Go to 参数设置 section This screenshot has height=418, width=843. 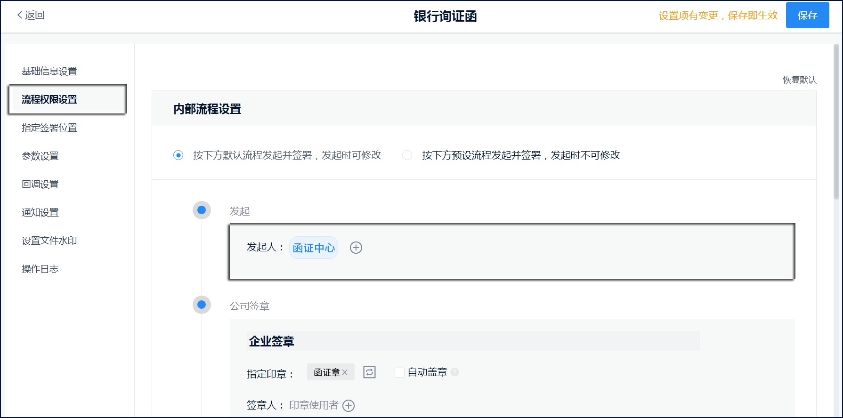click(41, 156)
